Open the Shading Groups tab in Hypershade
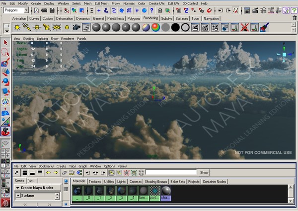The height and width of the screenshot is (211, 298). point(156,182)
